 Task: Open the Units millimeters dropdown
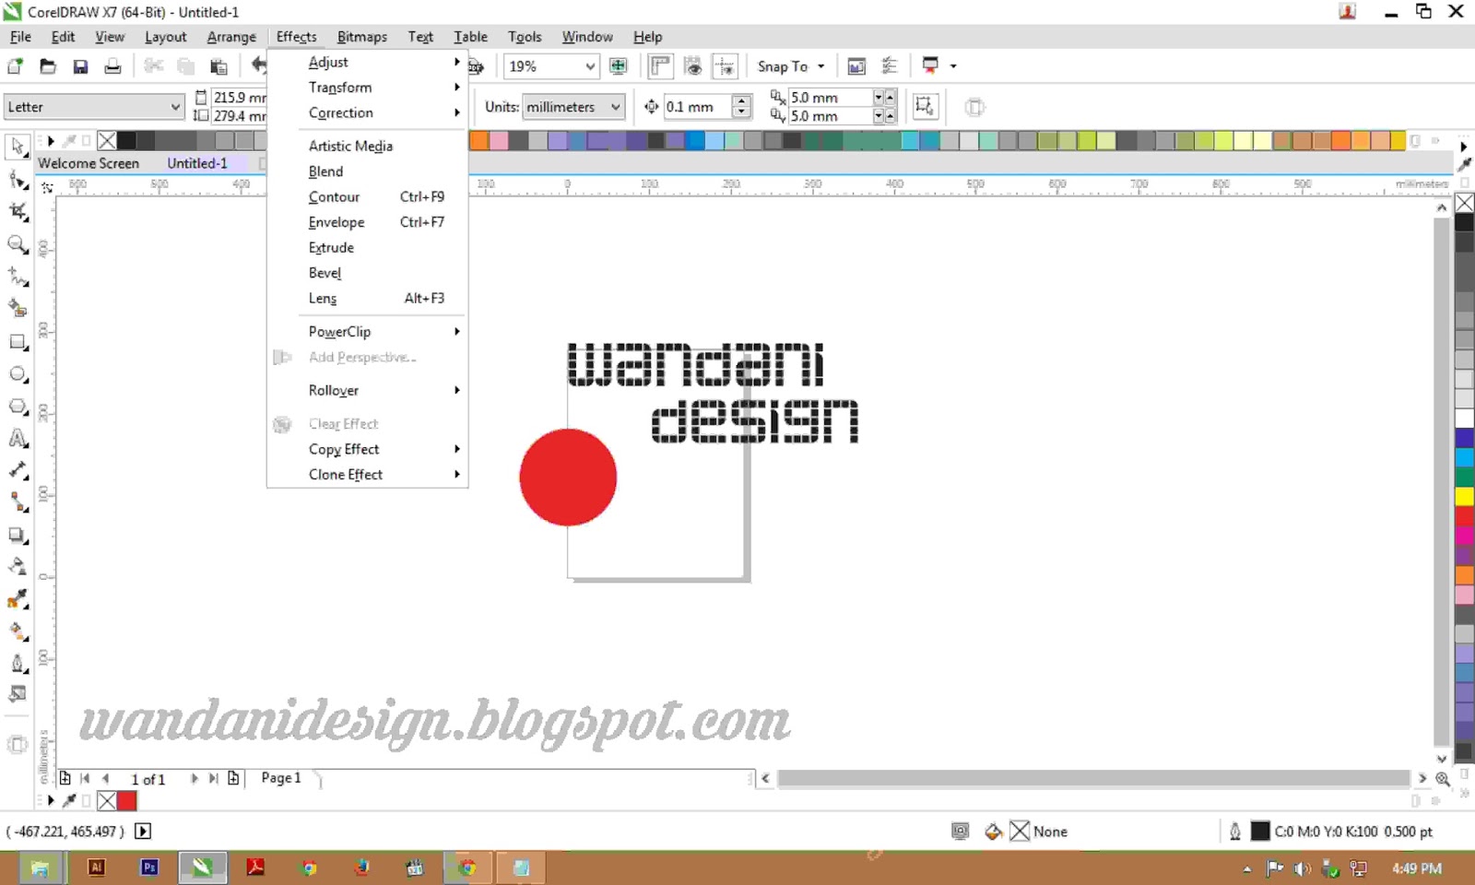573,107
